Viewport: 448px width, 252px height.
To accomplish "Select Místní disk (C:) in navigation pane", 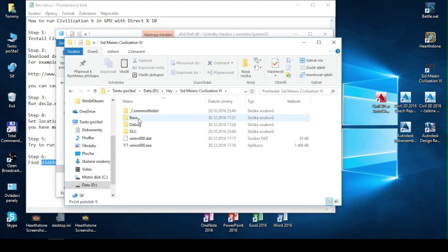I will pos(94,177).
